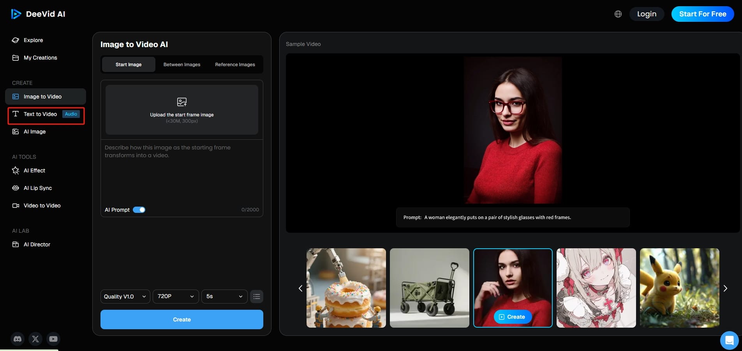The image size is (742, 351).
Task: Show previous sample thumbnails arrow
Action: point(300,288)
